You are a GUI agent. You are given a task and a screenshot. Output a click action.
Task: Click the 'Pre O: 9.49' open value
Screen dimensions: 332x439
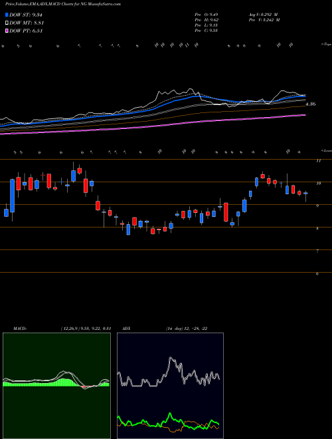(x=207, y=15)
